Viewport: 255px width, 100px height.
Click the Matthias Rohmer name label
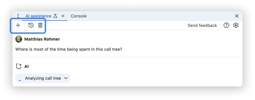42,39
